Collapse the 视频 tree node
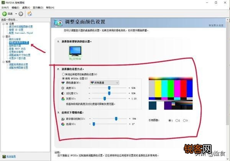 pyautogui.click(x=3, y=62)
